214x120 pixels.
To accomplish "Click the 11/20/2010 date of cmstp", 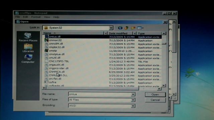I will pos(122,51).
